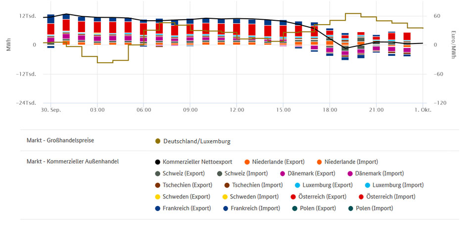This screenshot has height=247, width=475.
Task: Click the Luxemburg (Import) legend label
Action: click(398, 185)
